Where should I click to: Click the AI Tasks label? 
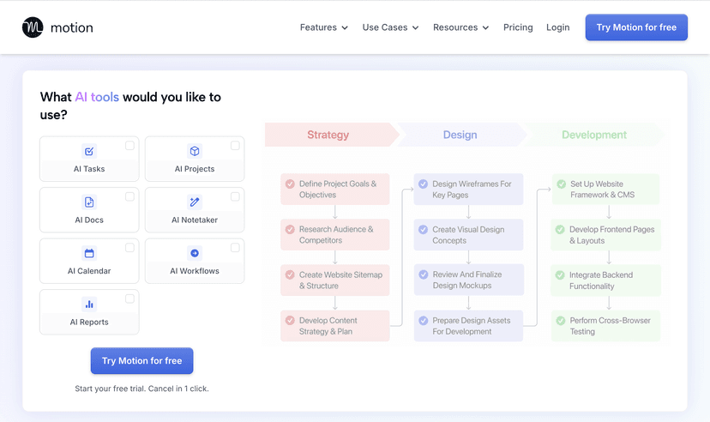(x=89, y=169)
